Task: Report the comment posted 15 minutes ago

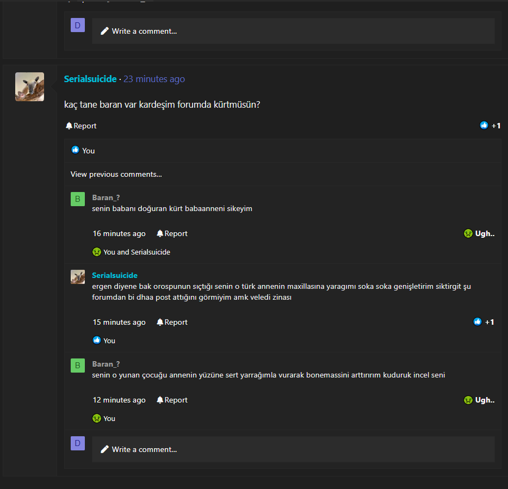Action: (x=172, y=322)
